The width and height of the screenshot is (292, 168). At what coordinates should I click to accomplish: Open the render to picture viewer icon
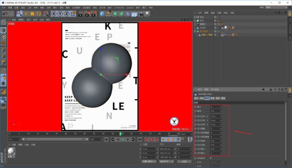(87, 14)
